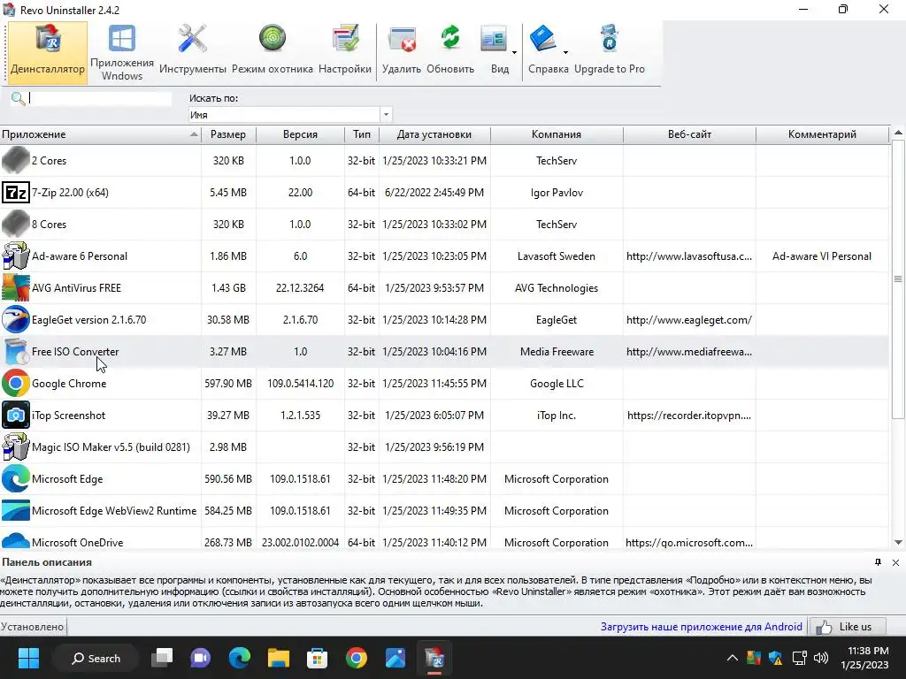The image size is (906, 679).
Task: Open the volume control tray icon
Action: tap(820, 658)
